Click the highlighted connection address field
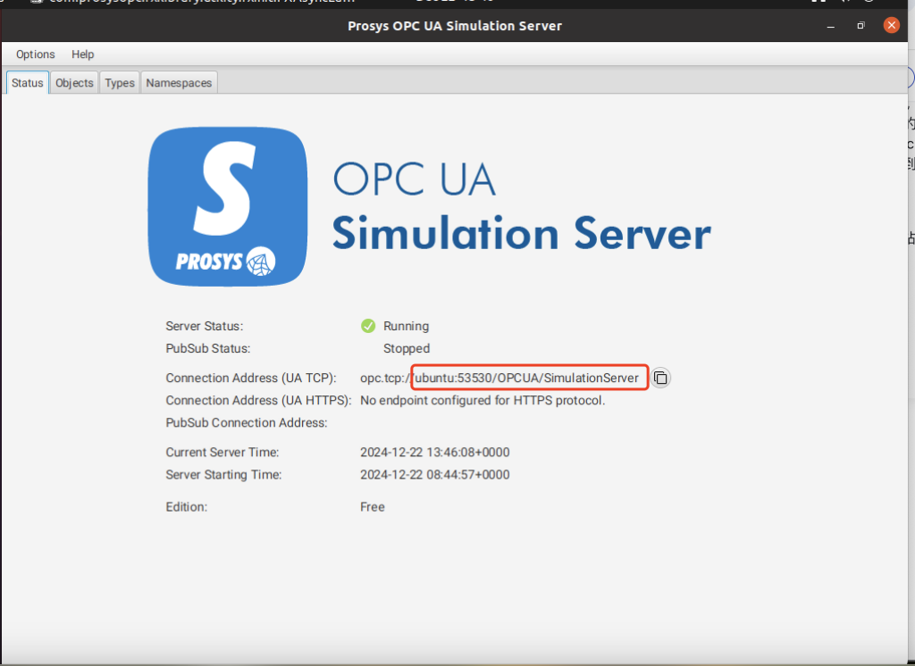Viewport: 915px width, 666px height. click(529, 378)
